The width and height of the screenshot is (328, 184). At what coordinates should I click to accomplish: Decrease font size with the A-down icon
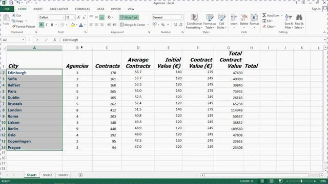(84, 17)
